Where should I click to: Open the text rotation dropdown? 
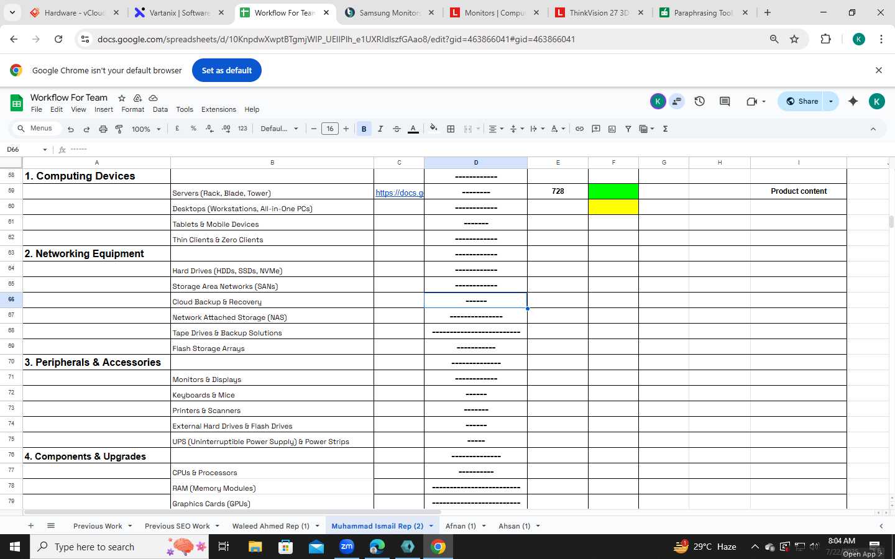pos(558,129)
